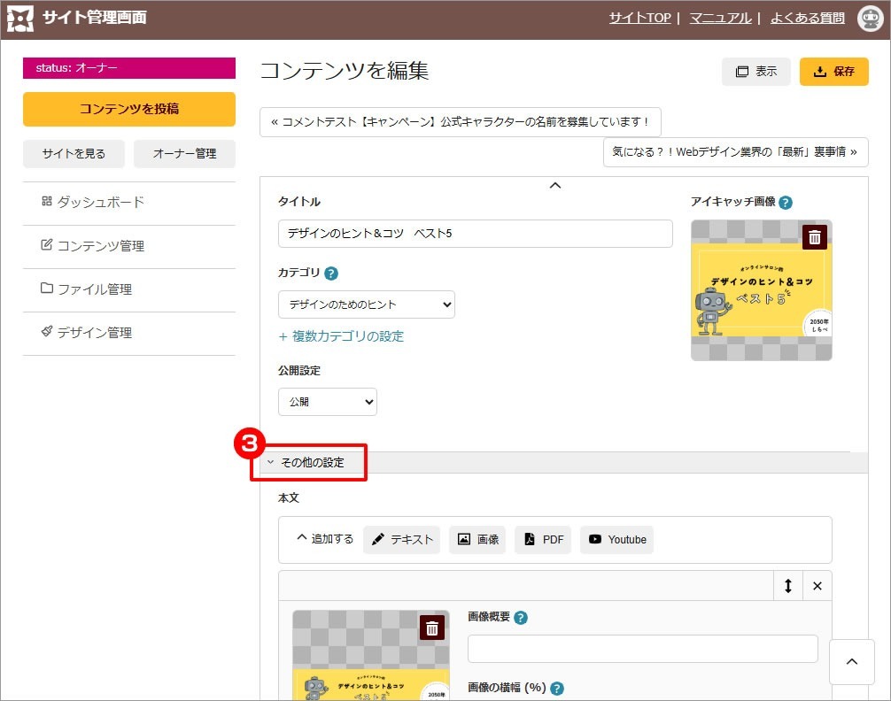Screen dimensions: 891x701
Task: Delete the eyecatch image with trash icon
Action: pos(814,237)
